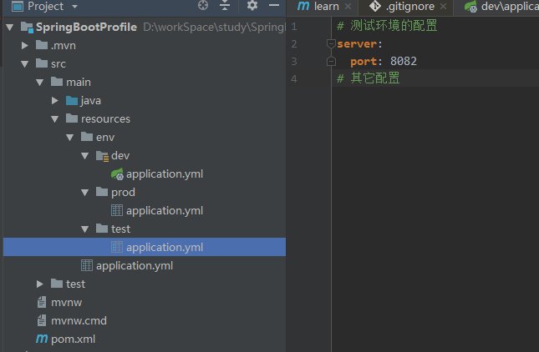
Task: Click the Project tool window icon
Action: coord(18,6)
